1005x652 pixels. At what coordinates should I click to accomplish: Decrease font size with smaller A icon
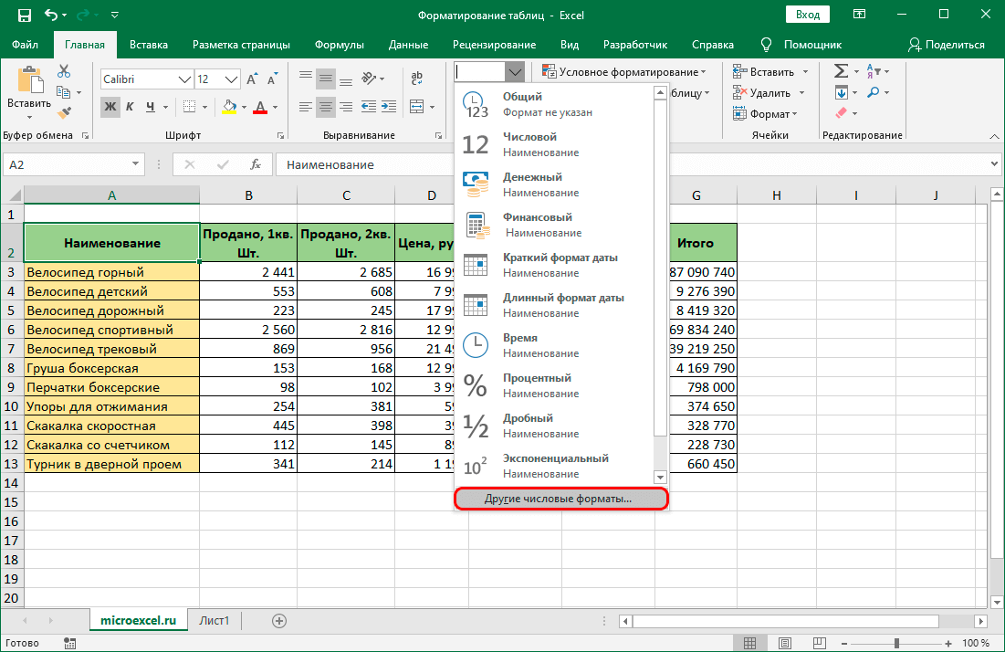272,79
